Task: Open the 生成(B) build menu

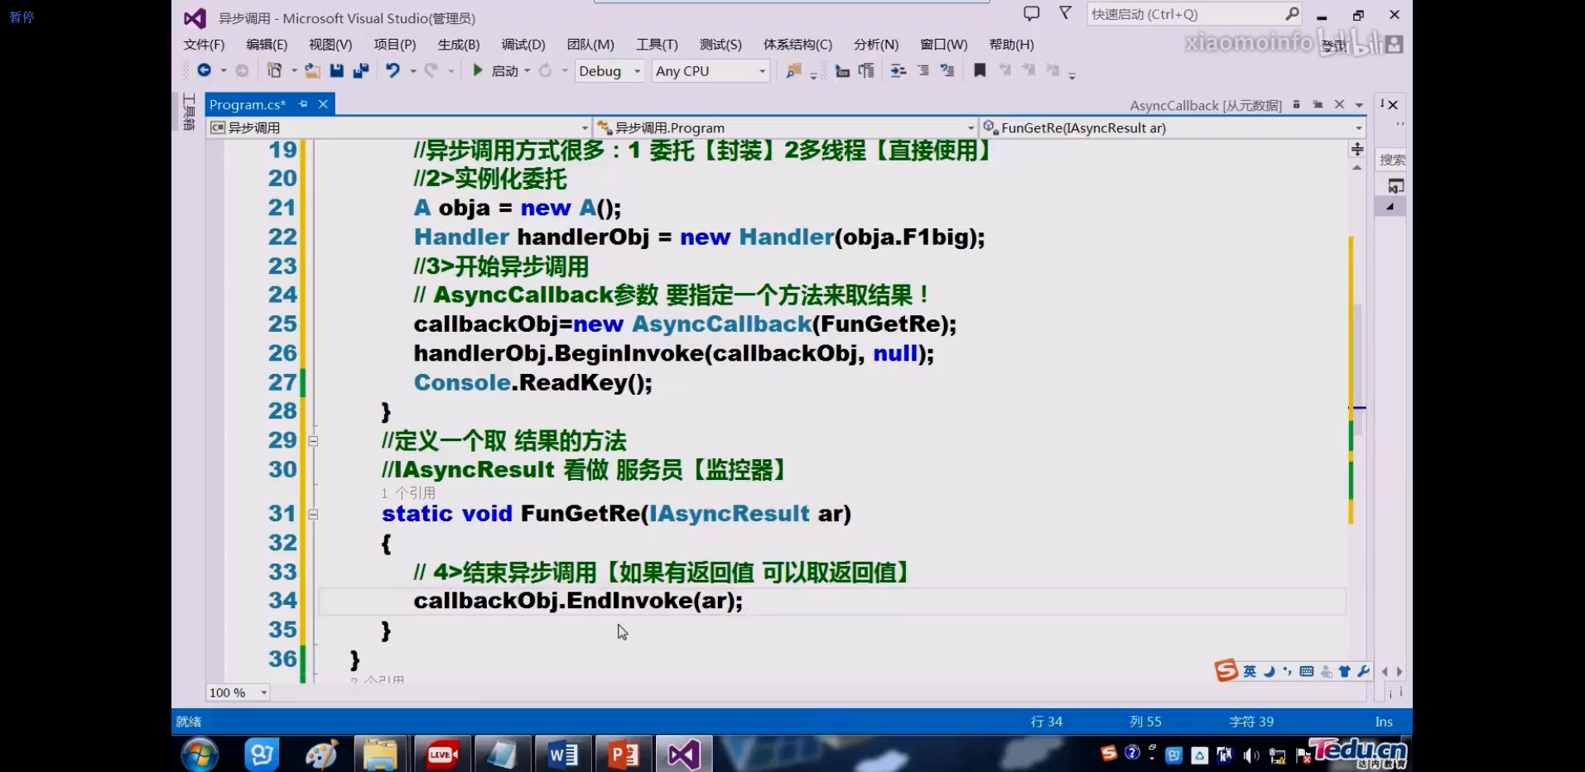Action: pyautogui.click(x=459, y=45)
